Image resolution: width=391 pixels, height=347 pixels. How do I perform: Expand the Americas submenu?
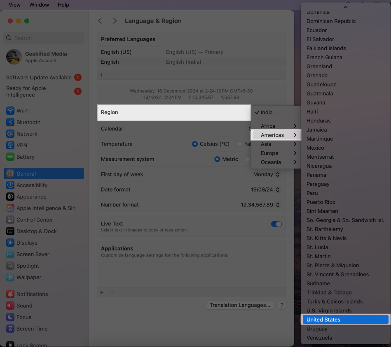(x=276, y=135)
